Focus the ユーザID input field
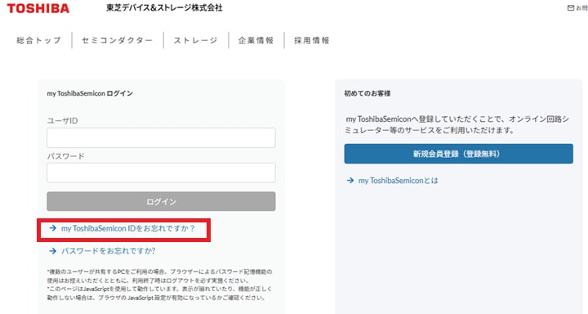This screenshot has width=588, height=314. pyautogui.click(x=161, y=137)
